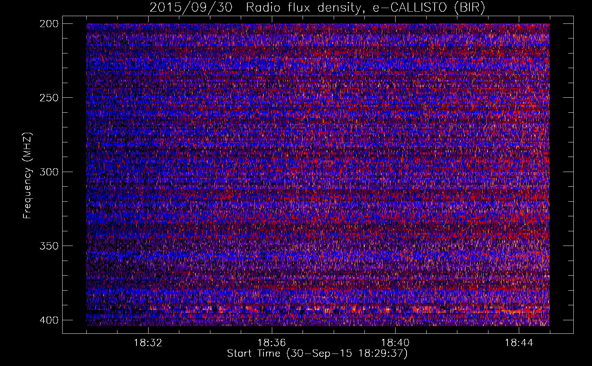
Task: Click the 18:32 time tick label
Action: coord(148,343)
